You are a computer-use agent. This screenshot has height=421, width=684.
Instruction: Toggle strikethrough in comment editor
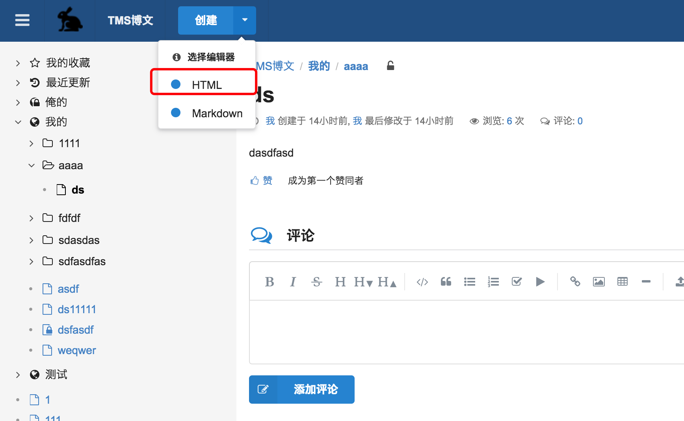pos(316,282)
